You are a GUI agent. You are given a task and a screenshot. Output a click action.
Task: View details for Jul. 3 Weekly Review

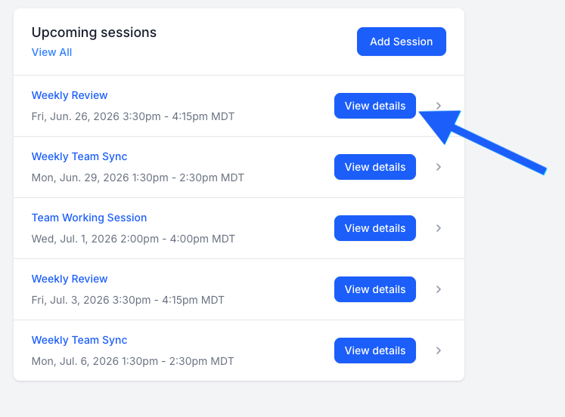375,289
